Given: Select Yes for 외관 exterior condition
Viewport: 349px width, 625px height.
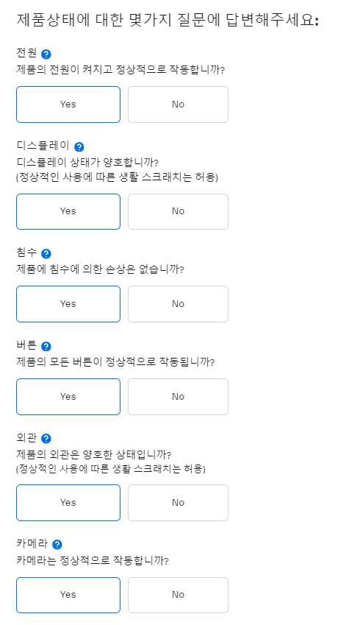Looking at the screenshot, I should coord(68,503).
